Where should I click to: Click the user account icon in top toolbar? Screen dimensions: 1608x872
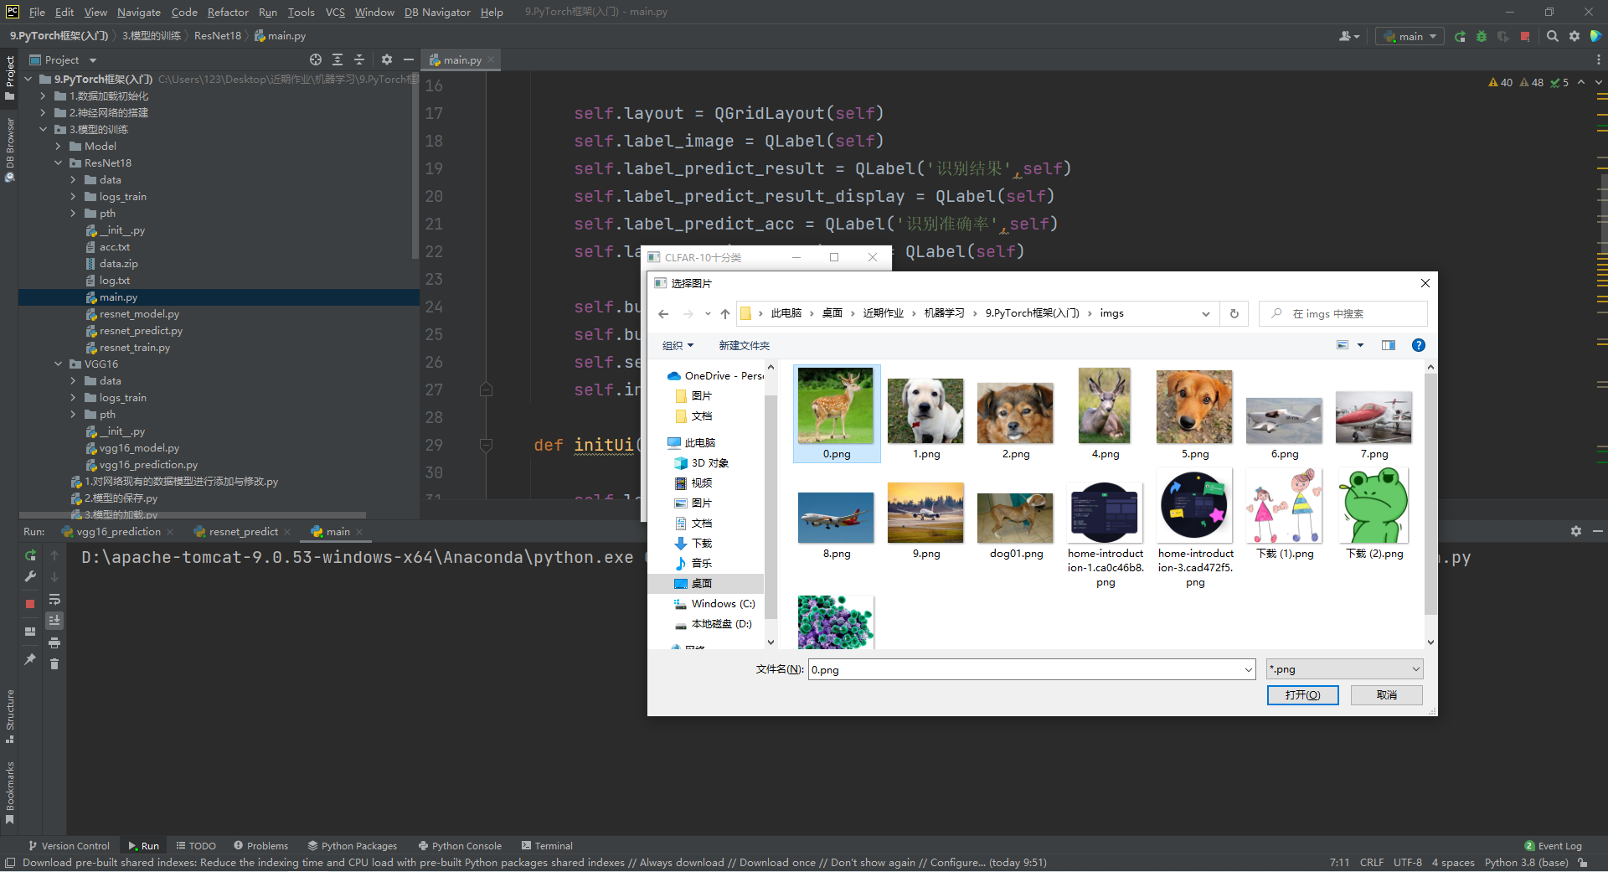coord(1348,36)
